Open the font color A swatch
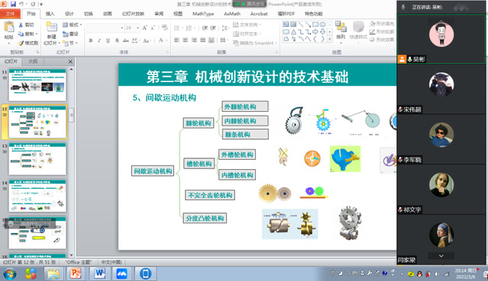Viewport: 488px width, 281px height. [161, 40]
